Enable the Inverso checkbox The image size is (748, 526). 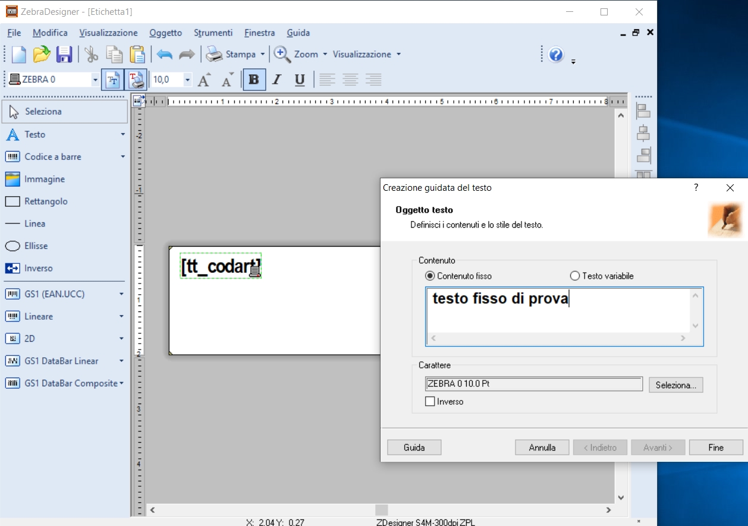[430, 402]
